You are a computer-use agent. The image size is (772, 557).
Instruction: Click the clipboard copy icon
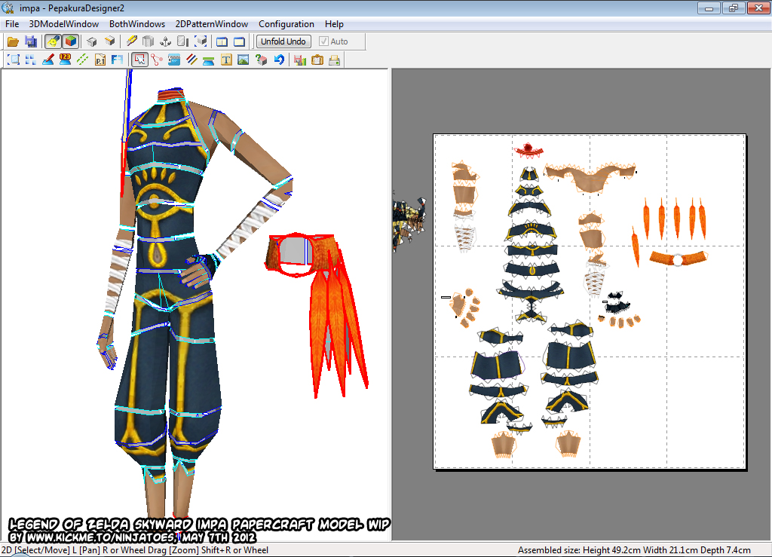tap(317, 60)
